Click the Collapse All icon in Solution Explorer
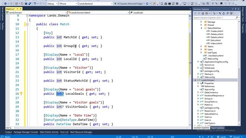Viewport: 246px width, 138px height. point(227,13)
